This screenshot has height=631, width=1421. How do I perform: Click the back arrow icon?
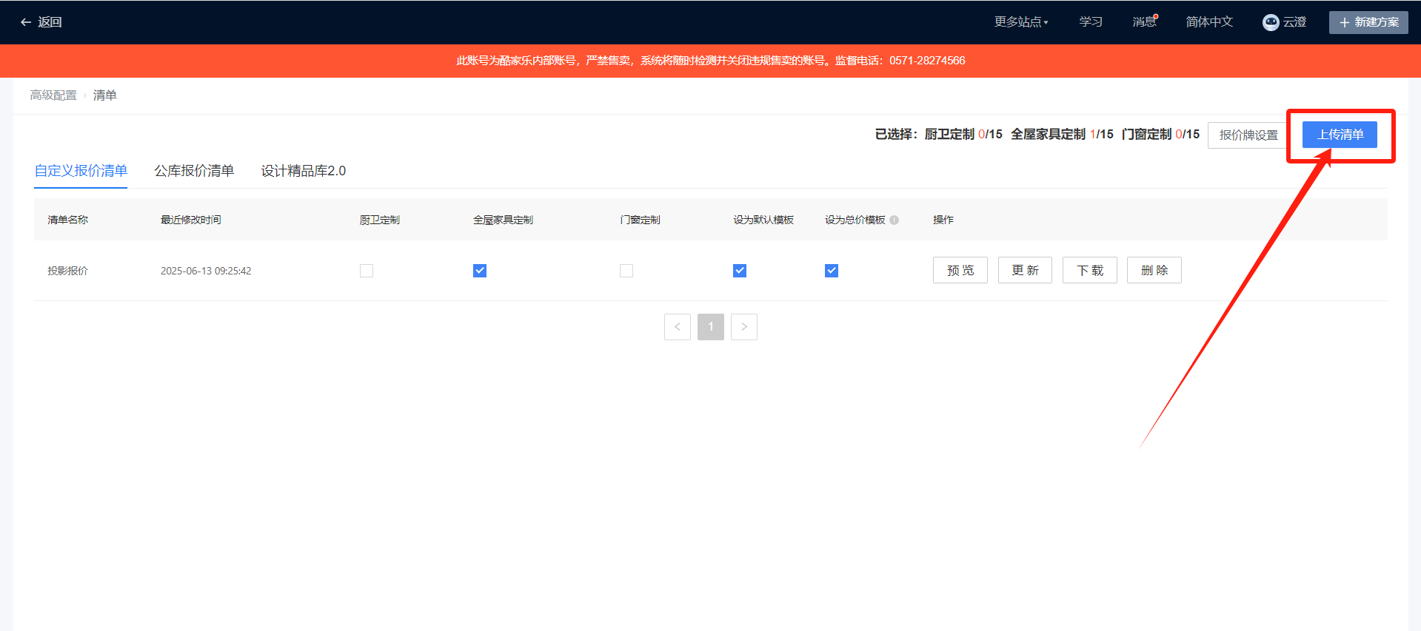26,22
